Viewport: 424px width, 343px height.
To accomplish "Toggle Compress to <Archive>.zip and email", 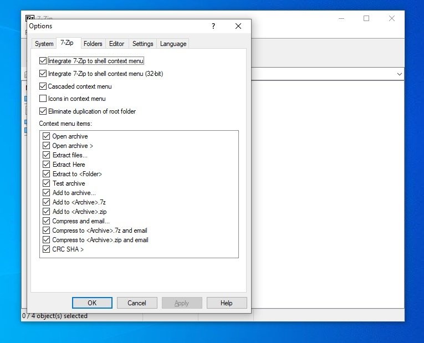I will [x=46, y=240].
